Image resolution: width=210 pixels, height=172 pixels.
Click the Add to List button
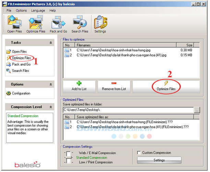[x=79, y=87]
